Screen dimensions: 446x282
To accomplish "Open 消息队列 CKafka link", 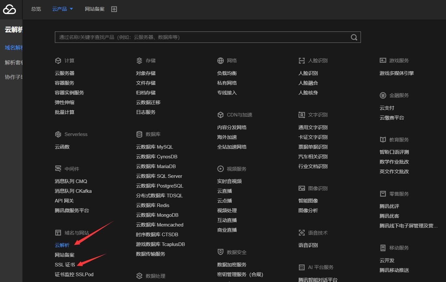I will tap(73, 191).
